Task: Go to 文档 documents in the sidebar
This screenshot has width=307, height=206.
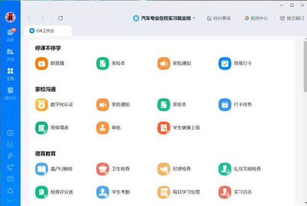Action: click(10, 54)
